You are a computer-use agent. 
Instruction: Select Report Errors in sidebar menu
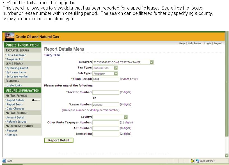point(15,104)
